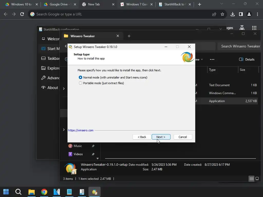This screenshot has height=197, width=263.
Task: Open Chrome Labs flask icon
Action: tap(242, 28)
